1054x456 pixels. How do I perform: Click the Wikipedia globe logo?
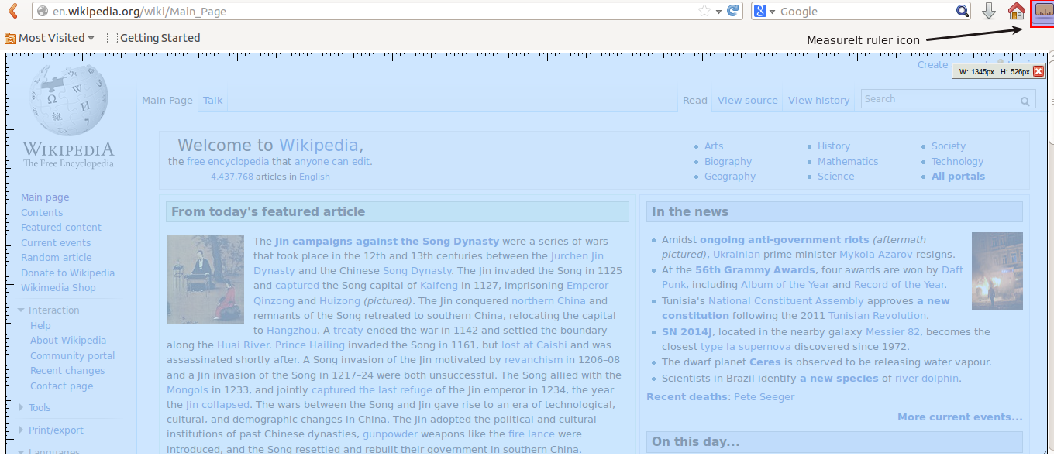[x=68, y=98]
